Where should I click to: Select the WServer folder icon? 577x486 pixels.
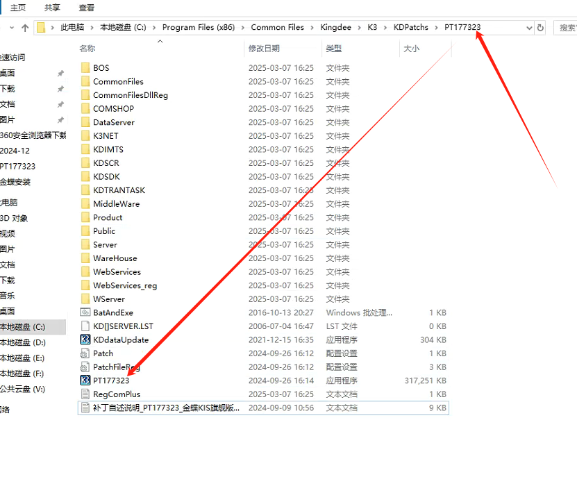pos(85,299)
